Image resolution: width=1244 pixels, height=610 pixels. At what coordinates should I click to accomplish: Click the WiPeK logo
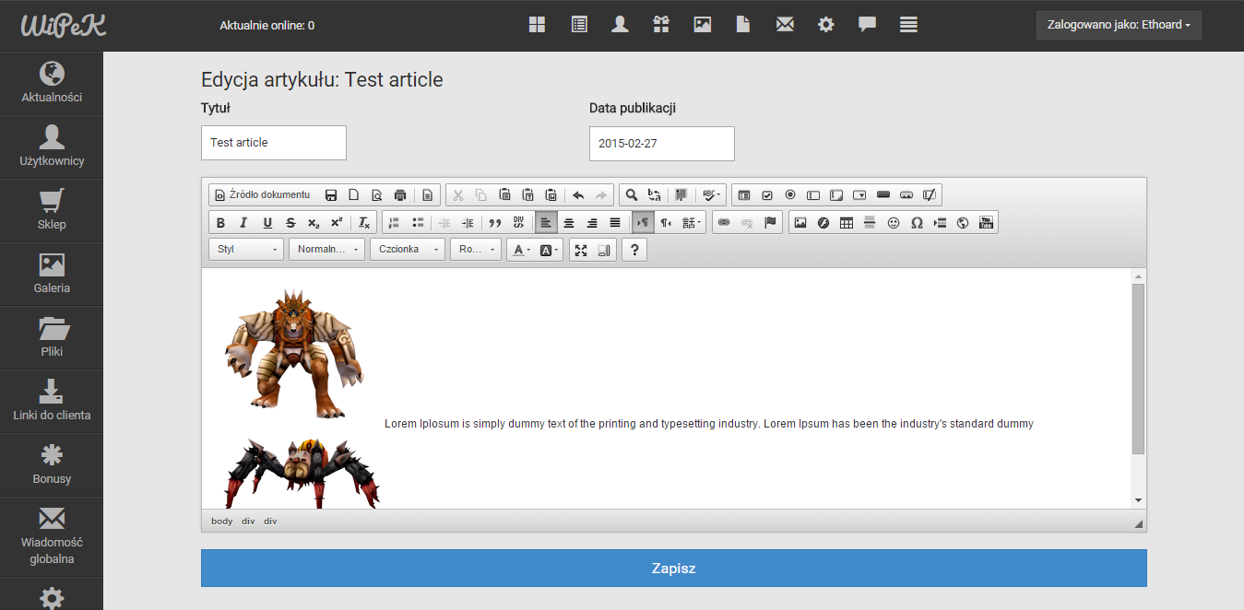point(64,25)
